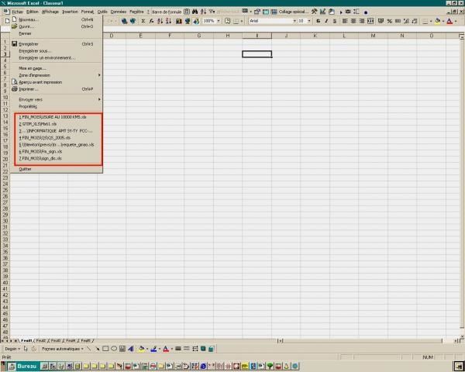Choose 'Ouvrir...' in the Fichier menu
This screenshot has height=372, width=465.
(57, 26)
